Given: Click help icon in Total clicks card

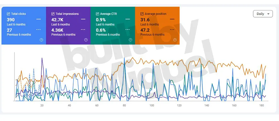Looking at the screenshot, I should coord(41,40).
